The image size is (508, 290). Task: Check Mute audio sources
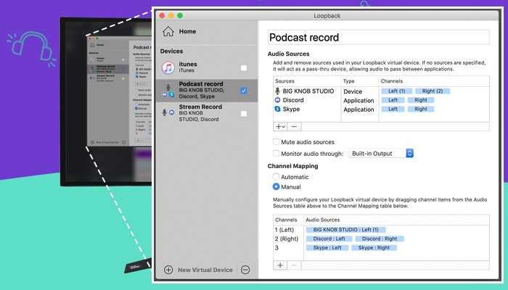pyautogui.click(x=276, y=142)
